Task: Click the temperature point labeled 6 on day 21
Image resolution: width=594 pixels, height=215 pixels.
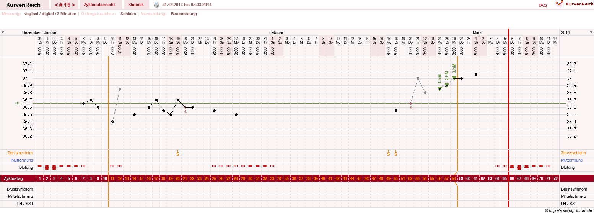Action: [185, 107]
